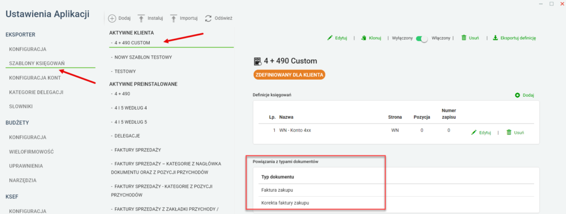Click the Faktura zakupu document type row

pos(396,190)
